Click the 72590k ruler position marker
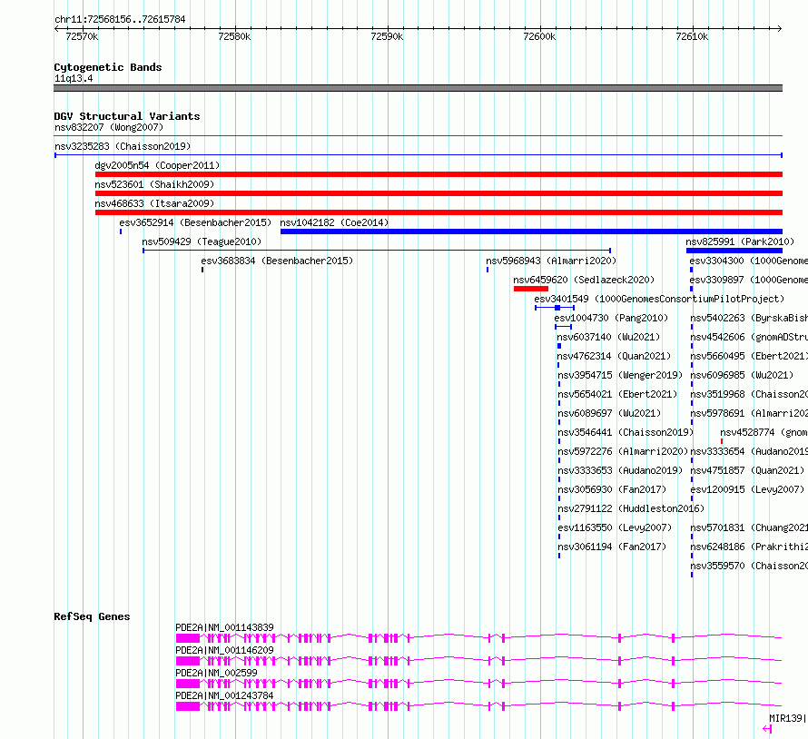 387,36
